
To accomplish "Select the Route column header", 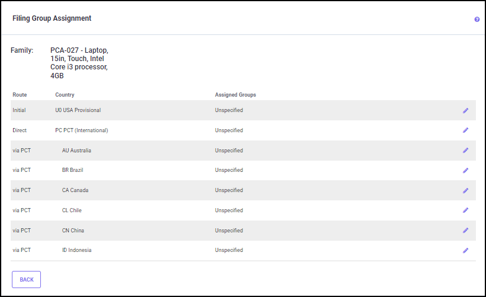I will pyautogui.click(x=20, y=95).
